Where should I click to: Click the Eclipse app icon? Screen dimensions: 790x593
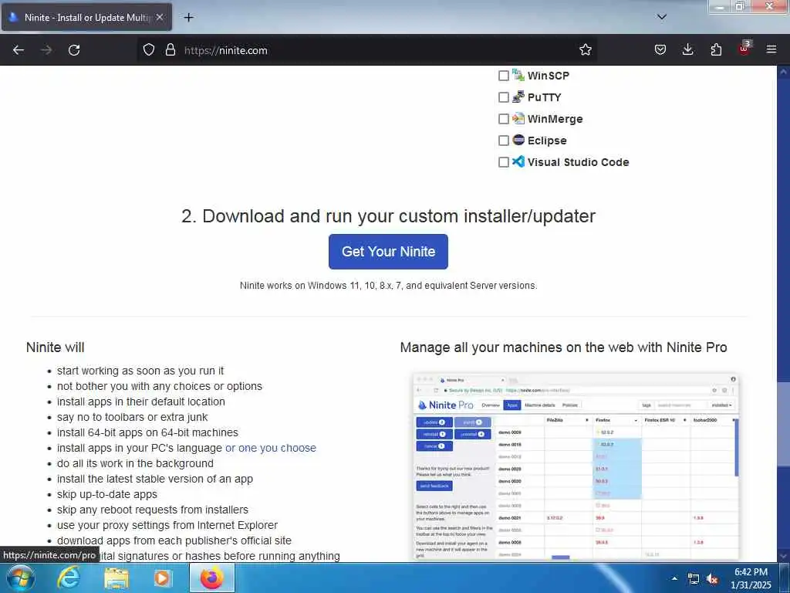518,140
